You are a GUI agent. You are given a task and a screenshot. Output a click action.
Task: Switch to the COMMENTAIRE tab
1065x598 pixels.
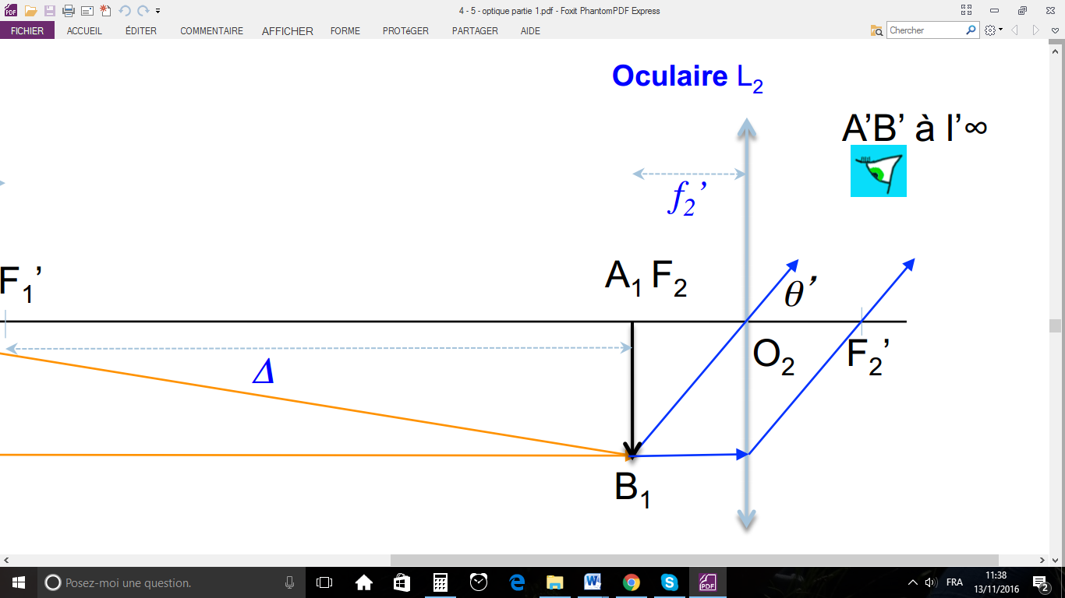[211, 31]
